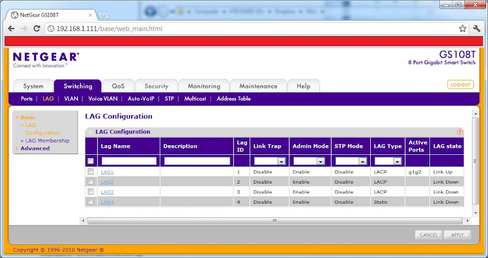Click the browser back arrow

11,29
